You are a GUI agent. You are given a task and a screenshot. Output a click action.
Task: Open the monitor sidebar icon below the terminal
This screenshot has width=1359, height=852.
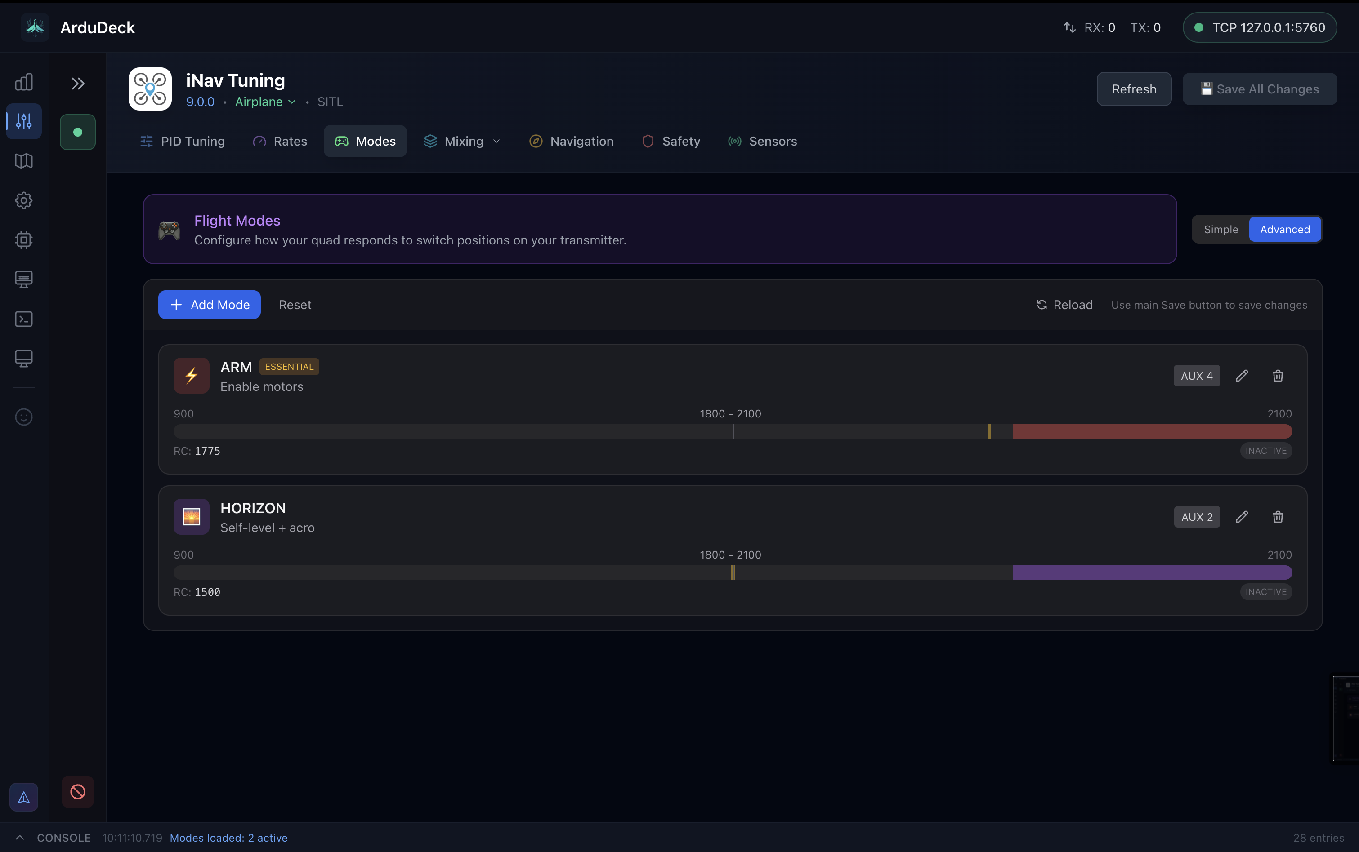click(x=24, y=359)
